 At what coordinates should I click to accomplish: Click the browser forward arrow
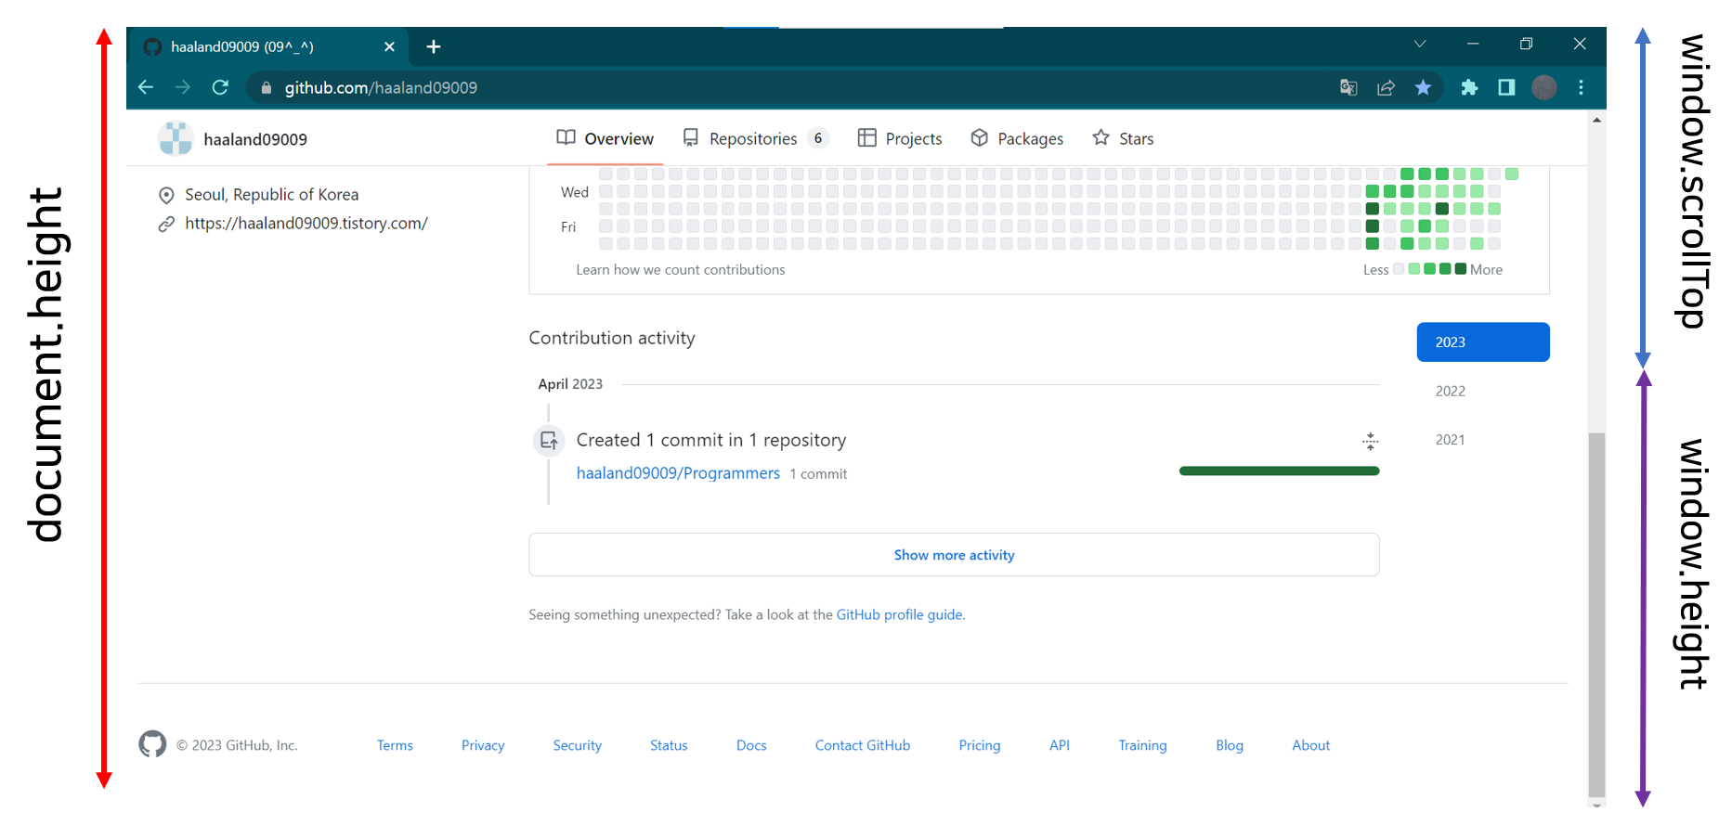point(183,87)
